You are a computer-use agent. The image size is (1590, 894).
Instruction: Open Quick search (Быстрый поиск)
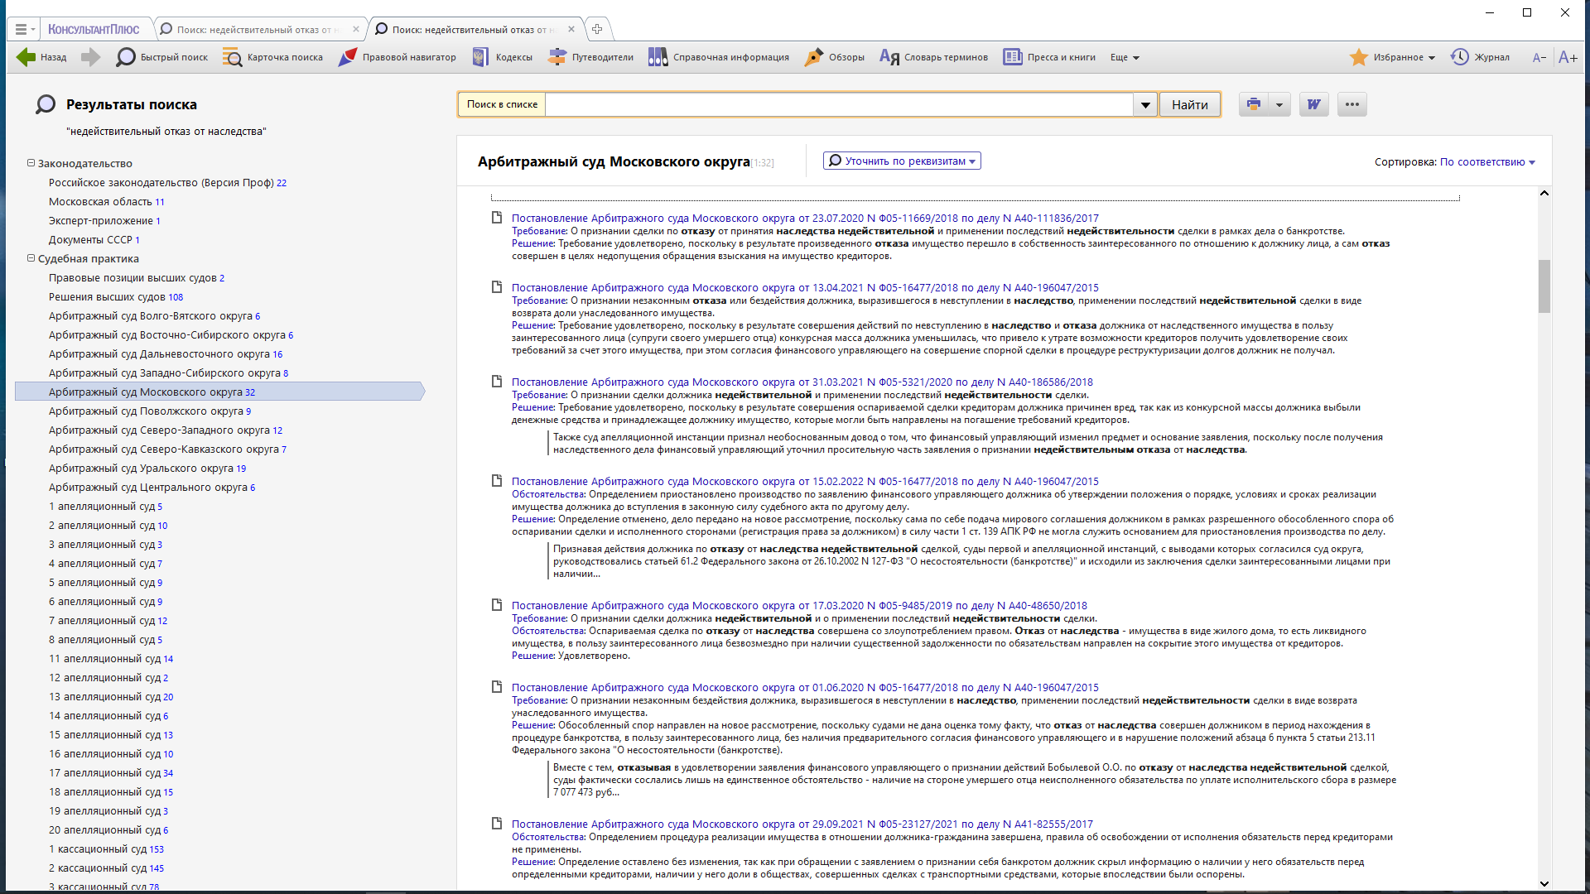tap(162, 57)
